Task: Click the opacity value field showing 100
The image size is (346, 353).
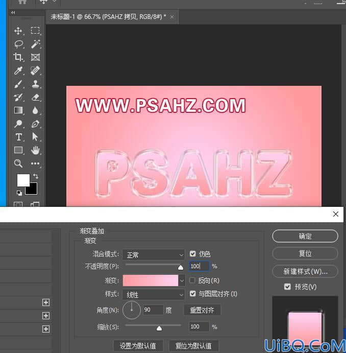Action: coord(199,266)
